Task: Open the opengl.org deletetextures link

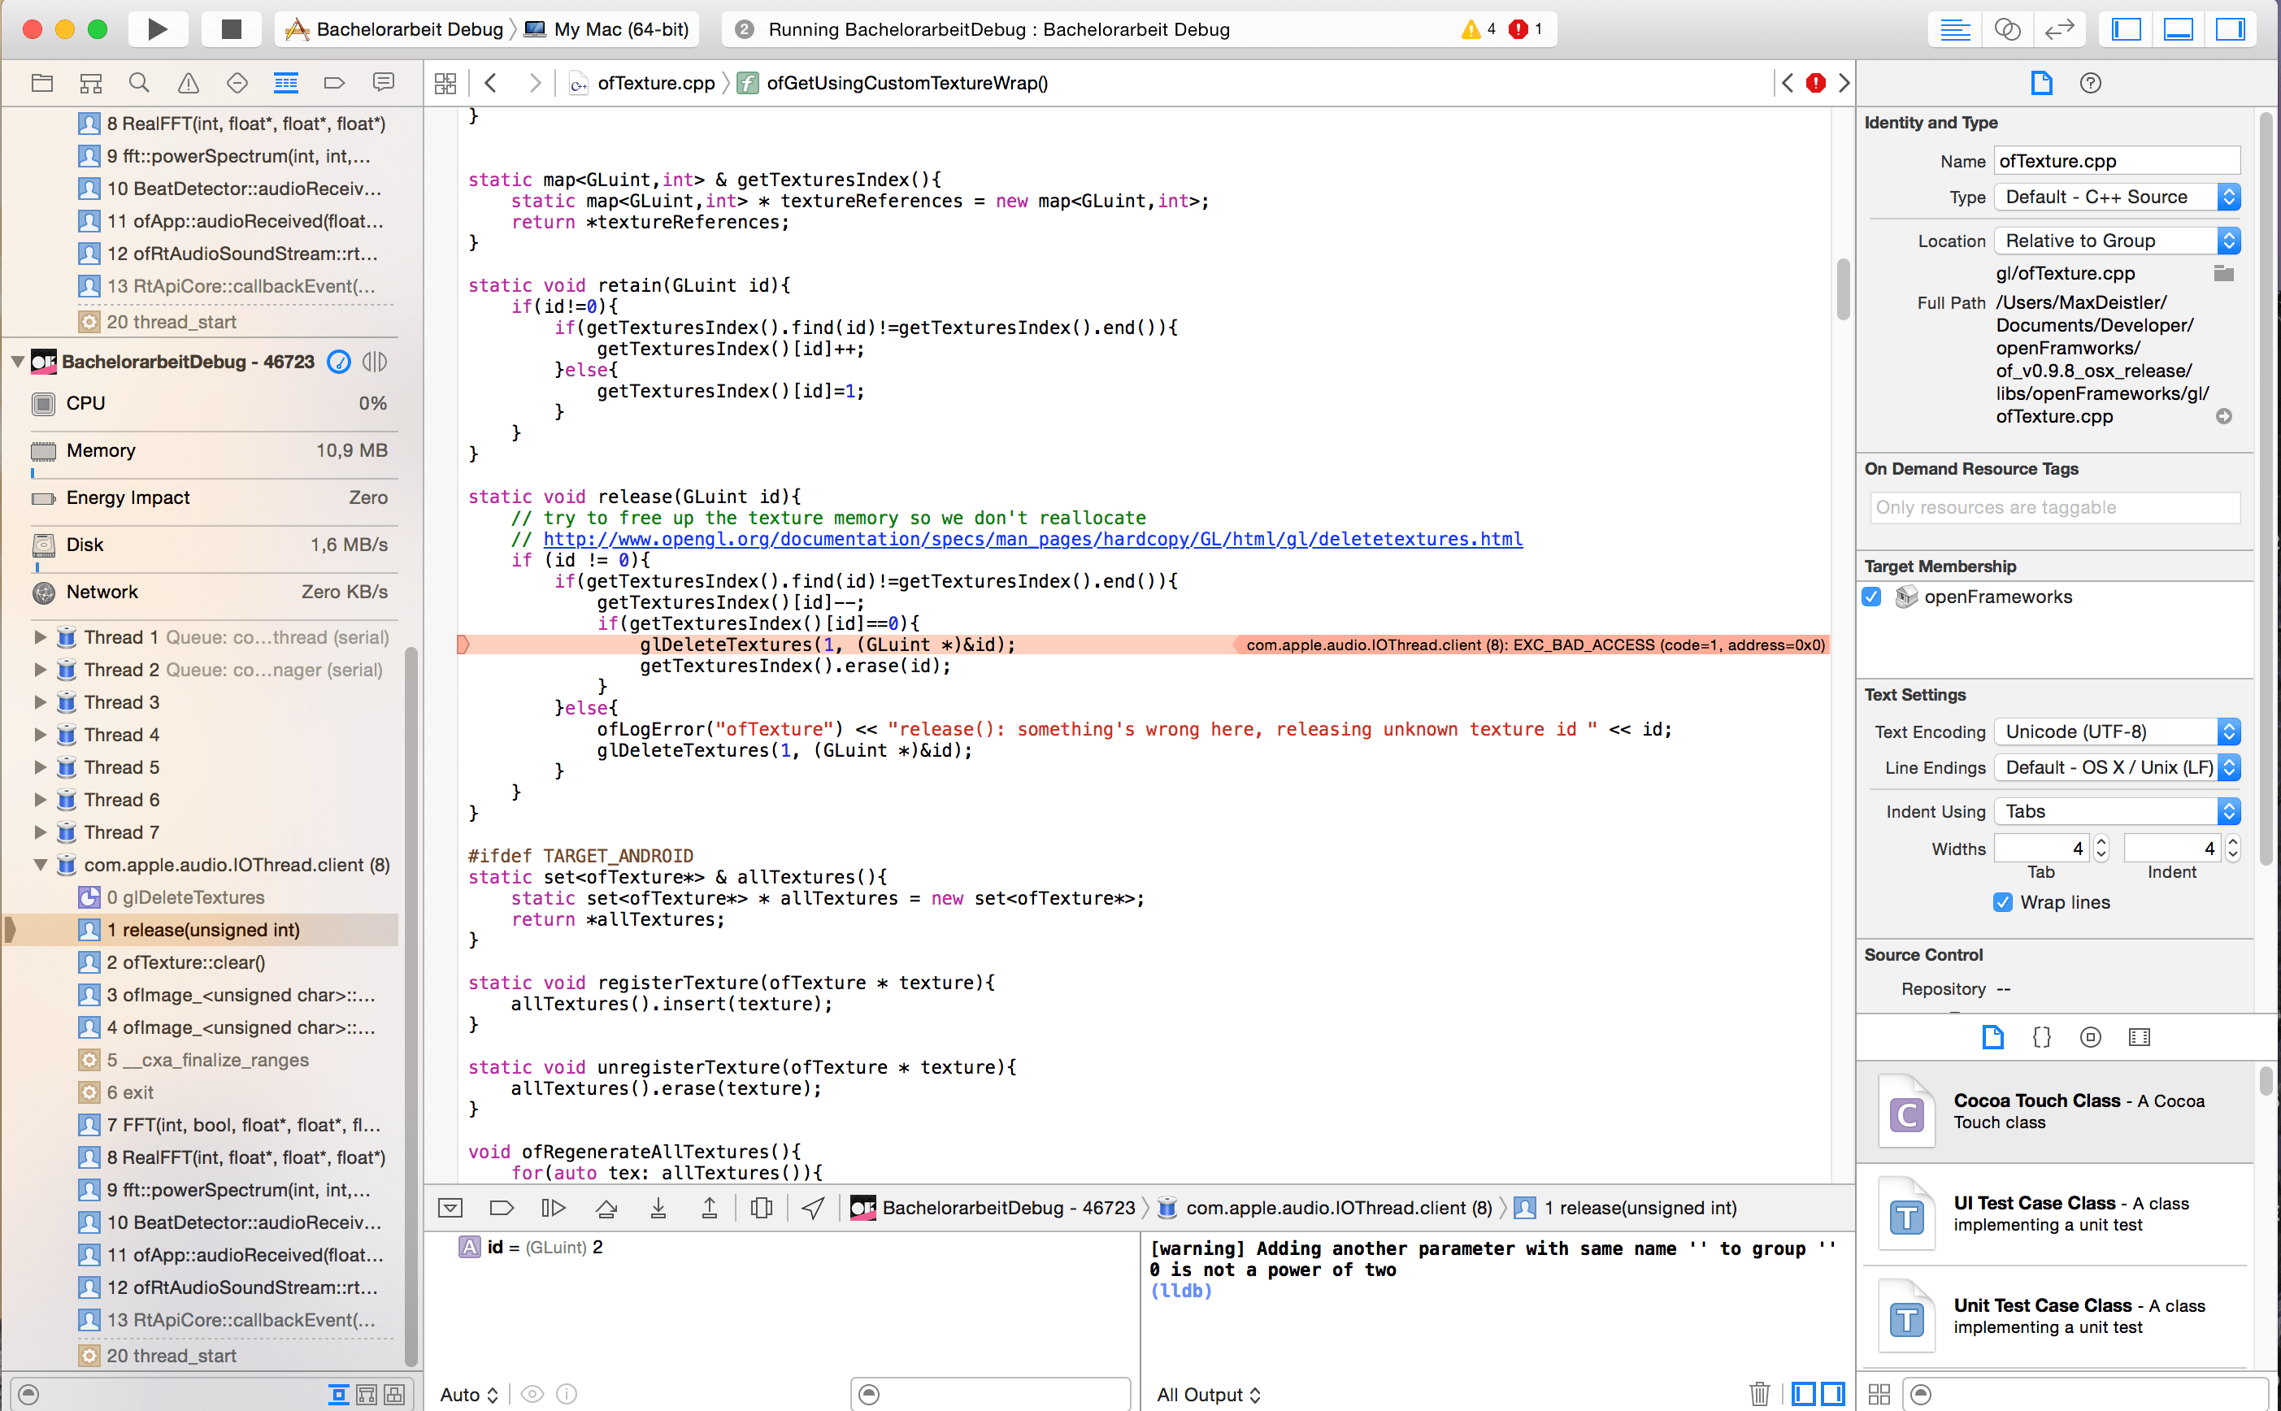Action: click(x=1032, y=538)
